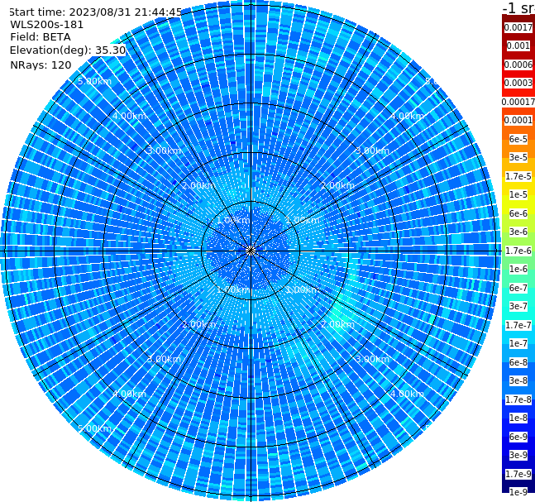535x502 pixels.
Task: Click the 3.00km range label in northeast quadrant
Action: pyautogui.click(x=373, y=151)
